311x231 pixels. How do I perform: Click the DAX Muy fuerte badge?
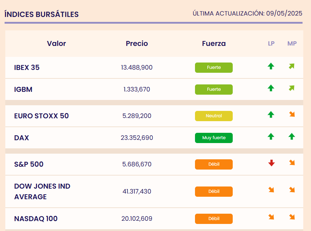[214, 138]
